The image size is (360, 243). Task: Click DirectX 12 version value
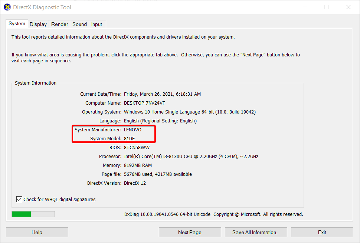(135, 183)
